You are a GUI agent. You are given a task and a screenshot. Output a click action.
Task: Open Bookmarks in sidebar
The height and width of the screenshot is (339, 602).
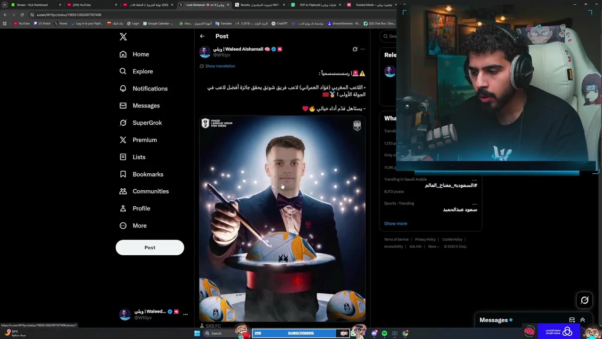142,174
